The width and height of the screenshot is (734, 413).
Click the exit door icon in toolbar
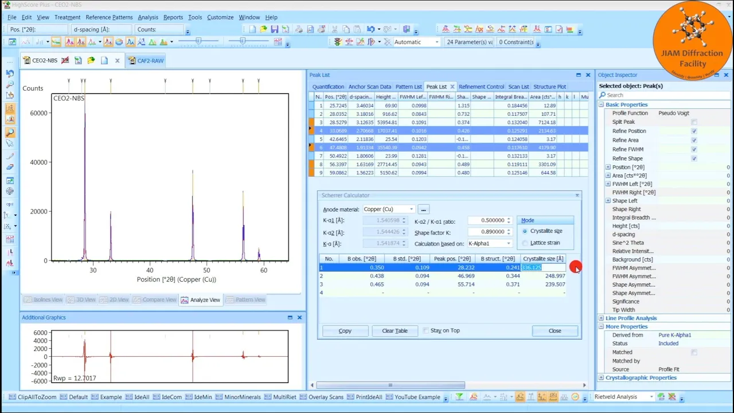407,29
